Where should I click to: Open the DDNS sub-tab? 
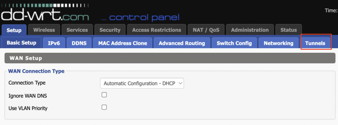pyautogui.click(x=79, y=43)
